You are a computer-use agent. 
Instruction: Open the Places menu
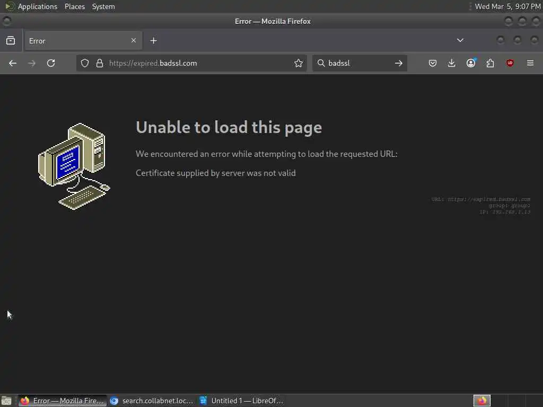coord(75,6)
